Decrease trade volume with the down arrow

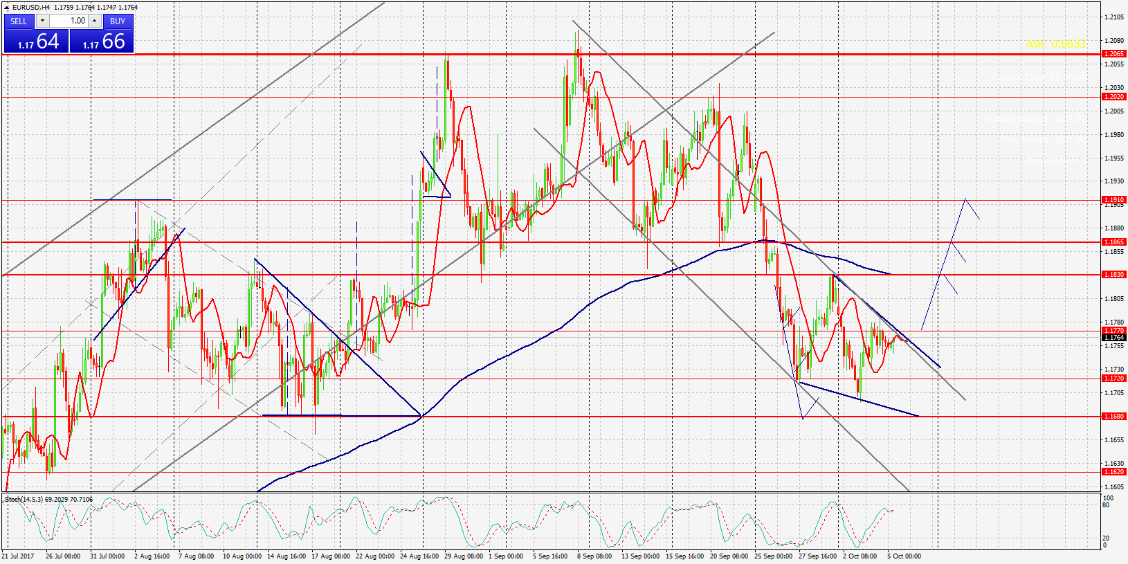42,21
